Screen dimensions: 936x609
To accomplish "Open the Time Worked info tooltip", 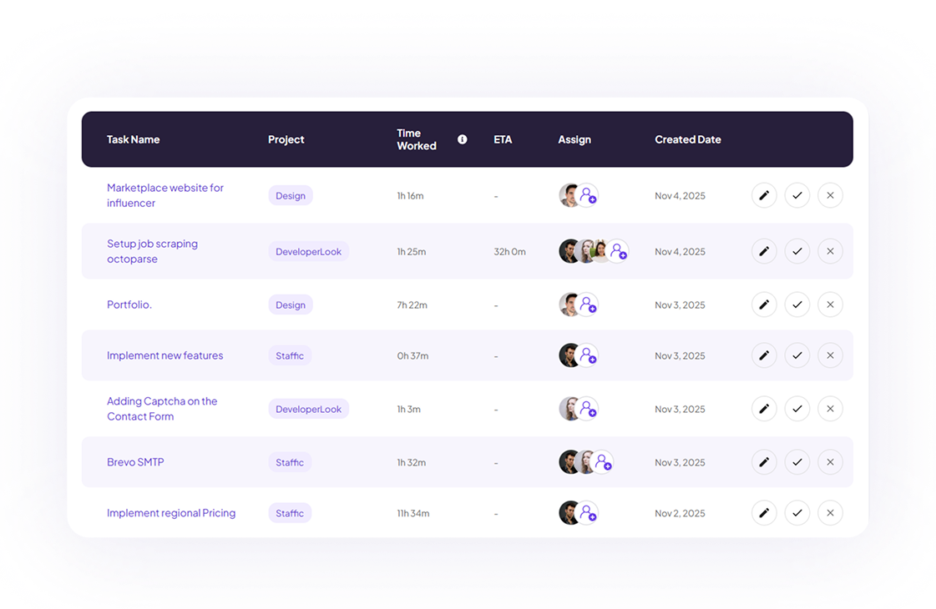I will 463,139.
